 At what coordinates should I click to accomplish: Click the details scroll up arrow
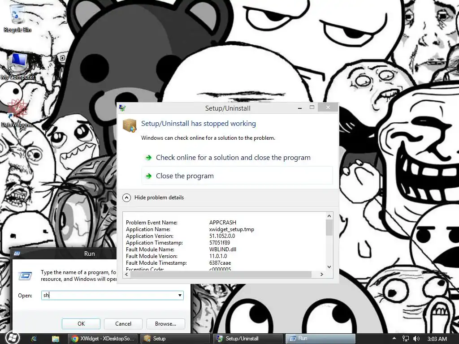(329, 216)
